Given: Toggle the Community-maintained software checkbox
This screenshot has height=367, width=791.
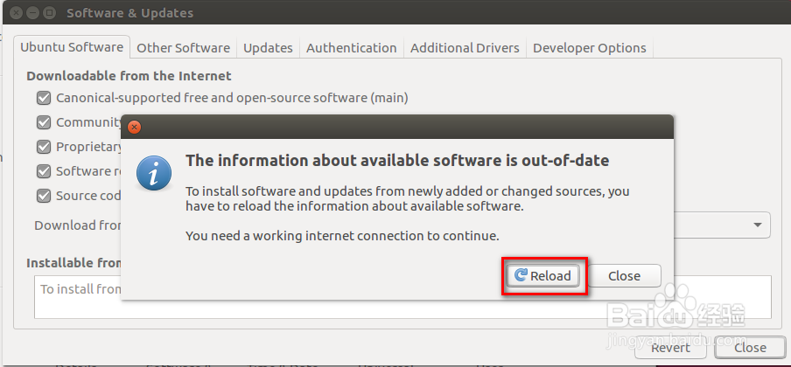Looking at the screenshot, I should point(44,122).
